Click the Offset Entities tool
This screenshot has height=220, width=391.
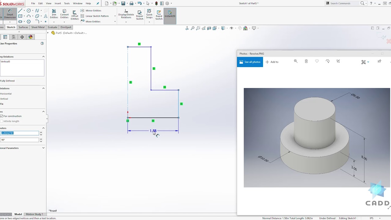pos(75,15)
